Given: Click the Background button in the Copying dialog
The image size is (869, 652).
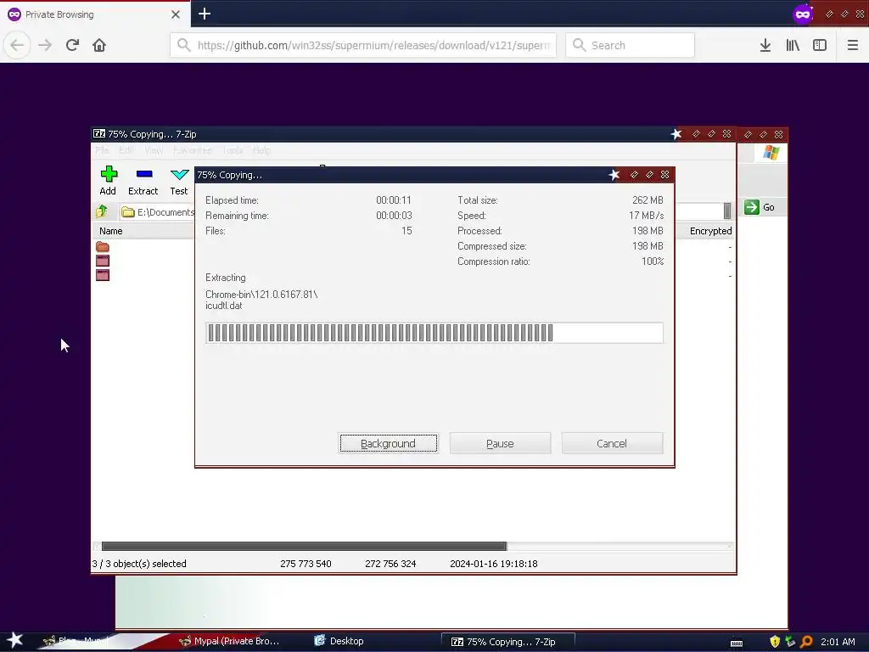Looking at the screenshot, I should coord(388,443).
